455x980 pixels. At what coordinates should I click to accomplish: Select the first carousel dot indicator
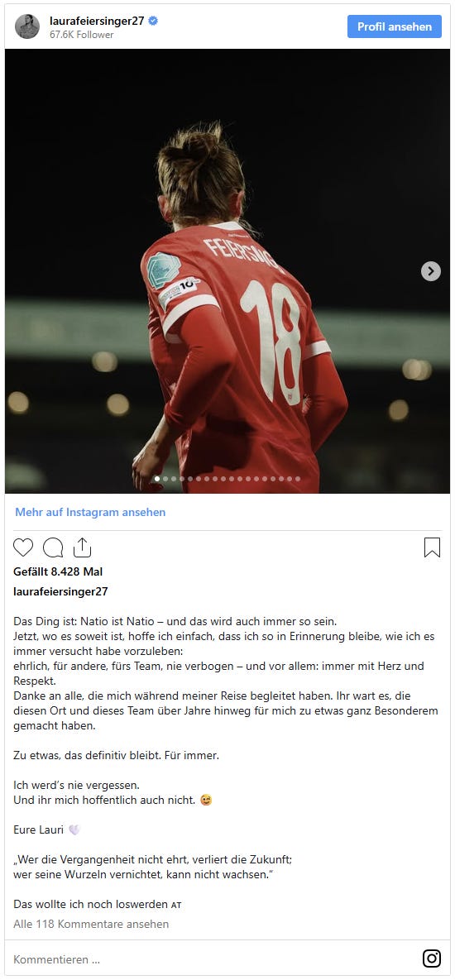[157, 479]
